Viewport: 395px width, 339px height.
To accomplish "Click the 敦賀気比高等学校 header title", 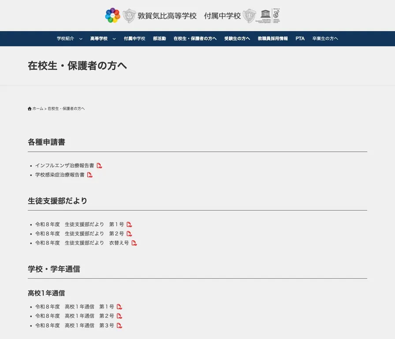I will click(167, 16).
